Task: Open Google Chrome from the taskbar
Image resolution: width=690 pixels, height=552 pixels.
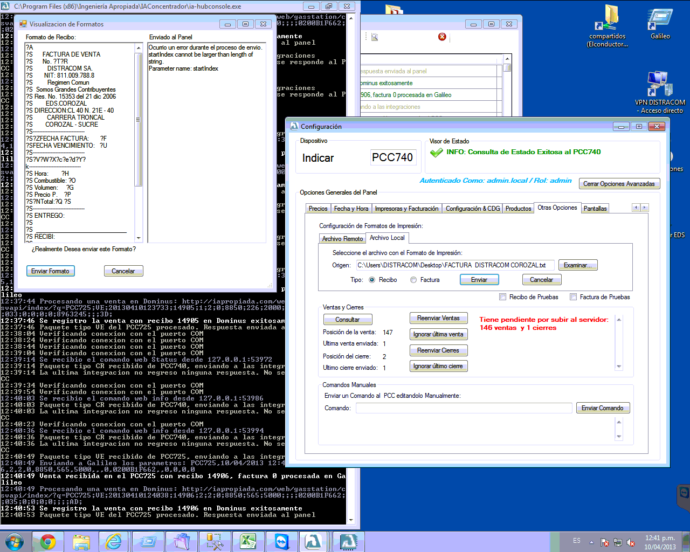Action: [x=47, y=542]
